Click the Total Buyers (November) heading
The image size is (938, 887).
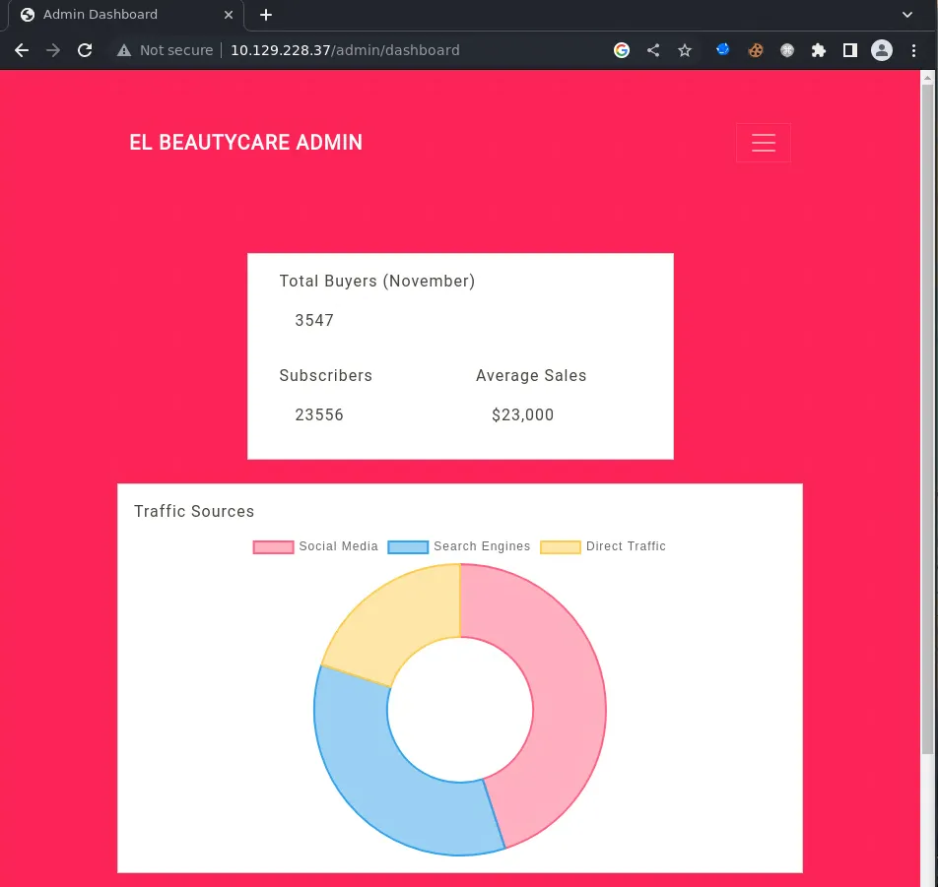tap(376, 281)
